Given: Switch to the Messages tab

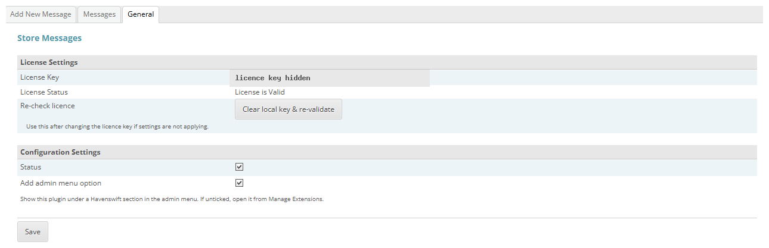Looking at the screenshot, I should [99, 14].
